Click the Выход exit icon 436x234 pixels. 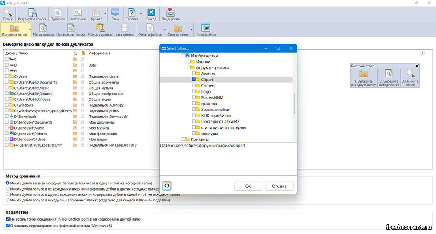[151, 14]
